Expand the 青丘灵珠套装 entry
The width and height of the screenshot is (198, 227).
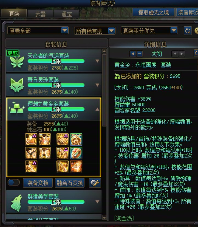tap(97, 85)
